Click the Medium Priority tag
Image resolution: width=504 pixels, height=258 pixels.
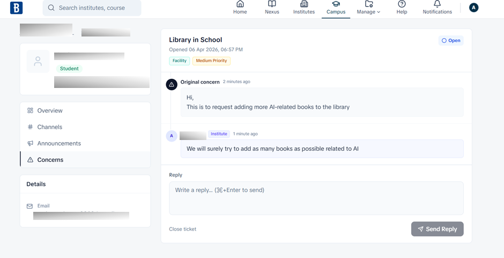[211, 61]
